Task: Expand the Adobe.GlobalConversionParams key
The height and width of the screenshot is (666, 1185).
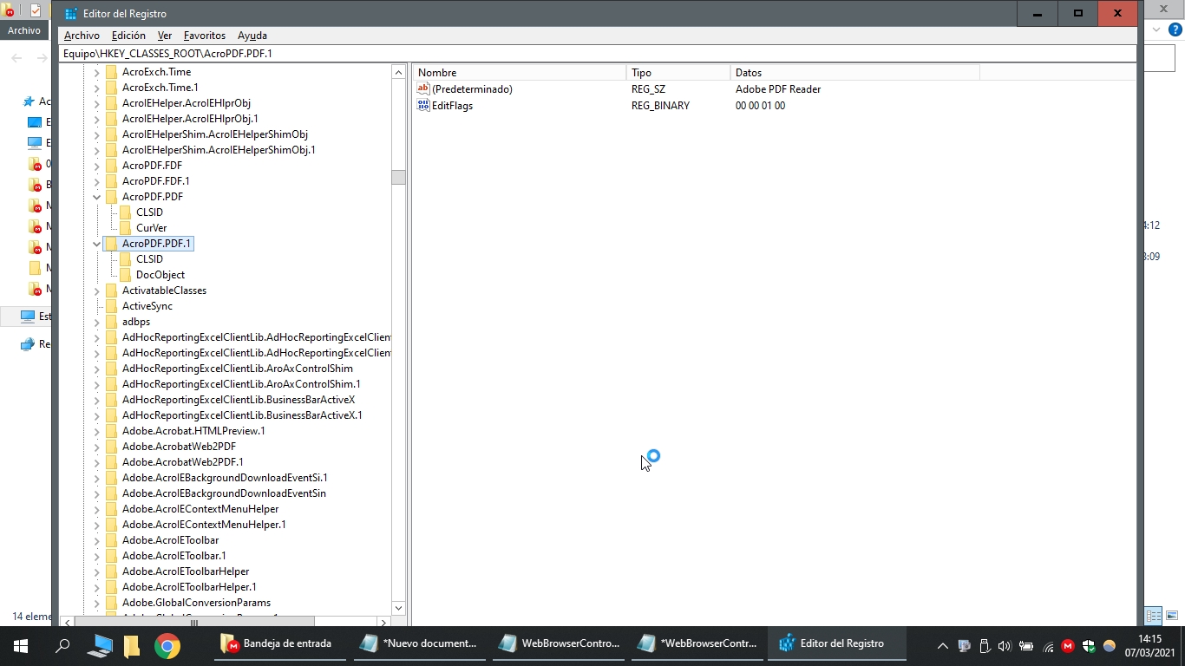Action: click(x=96, y=603)
